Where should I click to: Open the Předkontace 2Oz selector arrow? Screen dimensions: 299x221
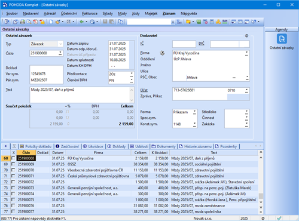(x=132, y=74)
